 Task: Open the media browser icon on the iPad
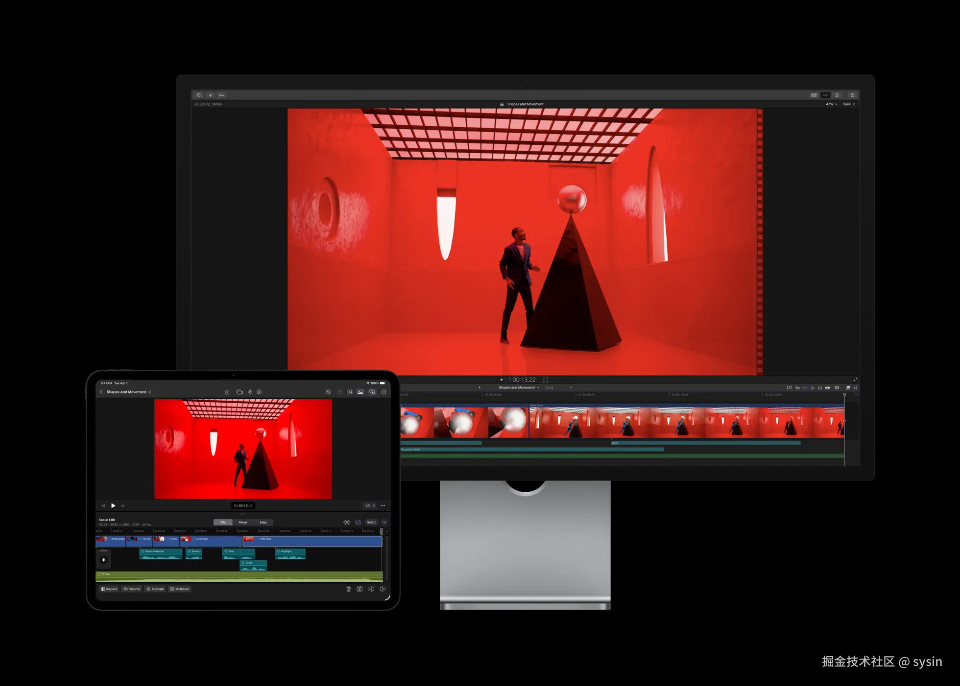tap(361, 392)
